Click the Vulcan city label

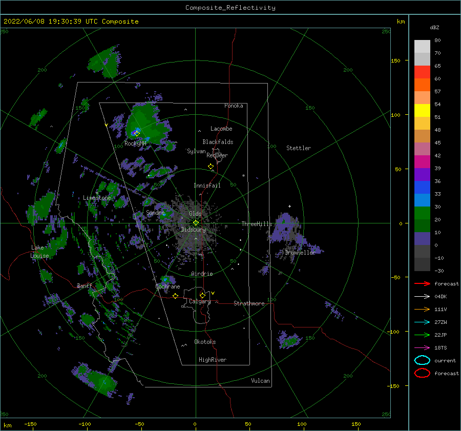point(261,381)
